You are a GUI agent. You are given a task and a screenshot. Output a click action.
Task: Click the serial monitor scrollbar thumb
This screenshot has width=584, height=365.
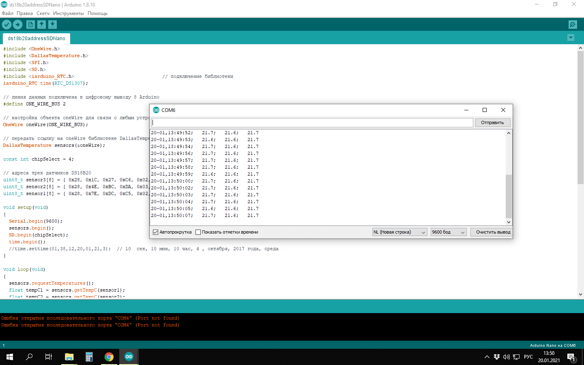click(x=509, y=196)
